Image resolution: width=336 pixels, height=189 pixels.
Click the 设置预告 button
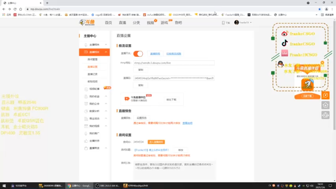(x=141, y=118)
